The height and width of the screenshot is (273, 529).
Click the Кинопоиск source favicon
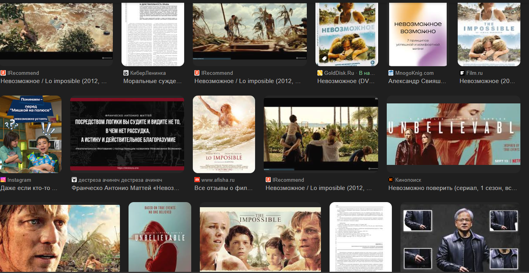coord(391,180)
